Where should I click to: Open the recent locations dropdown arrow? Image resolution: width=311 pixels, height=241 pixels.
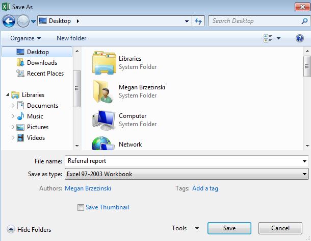(x=33, y=21)
